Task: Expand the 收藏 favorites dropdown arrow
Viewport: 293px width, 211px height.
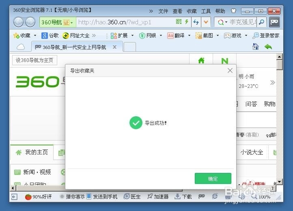Action: point(35,36)
